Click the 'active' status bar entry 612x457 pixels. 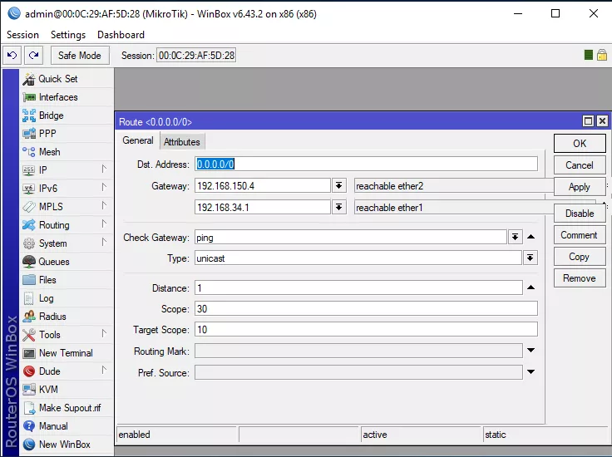tap(375, 435)
